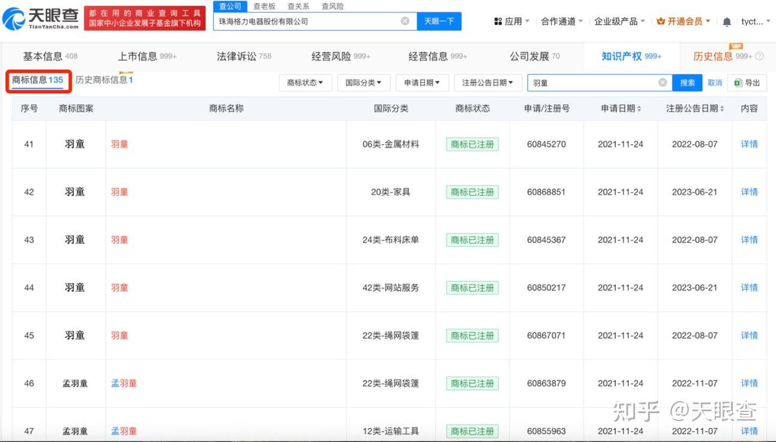
Task: Open 详情 for trademark 60845367
Action: [x=749, y=240]
